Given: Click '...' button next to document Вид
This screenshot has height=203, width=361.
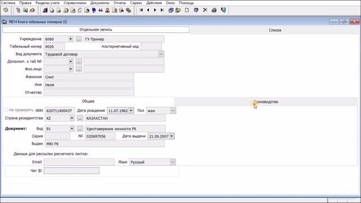Looking at the screenshot, I should [80, 129].
